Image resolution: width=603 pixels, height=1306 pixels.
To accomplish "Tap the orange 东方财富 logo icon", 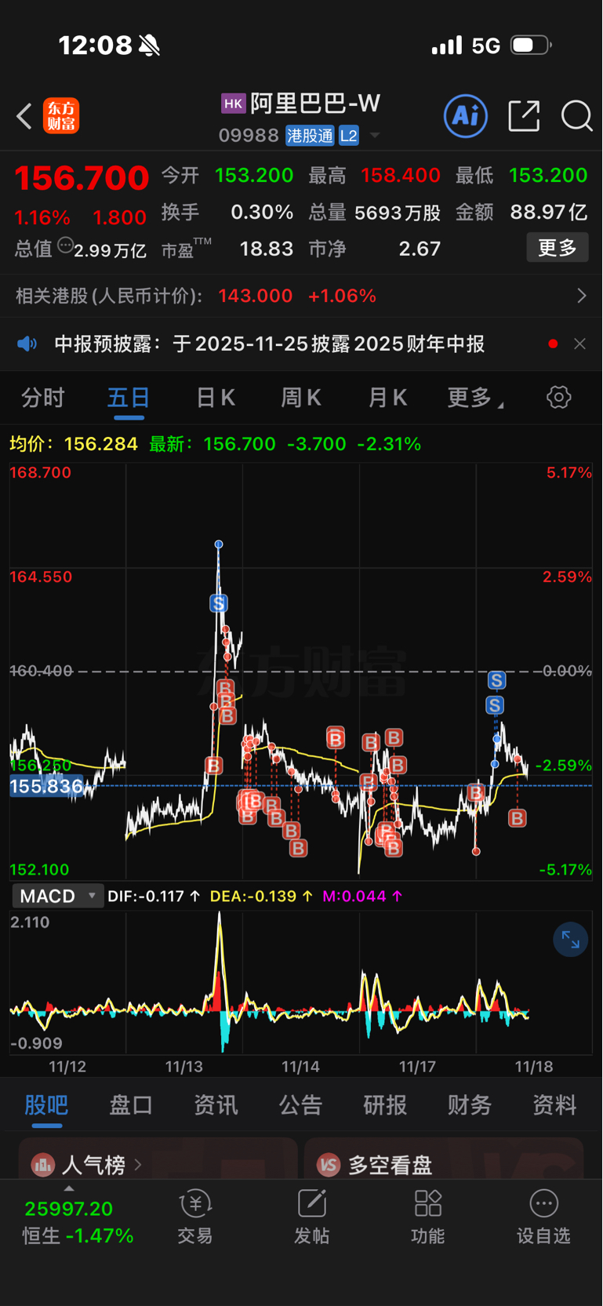I will point(61,116).
